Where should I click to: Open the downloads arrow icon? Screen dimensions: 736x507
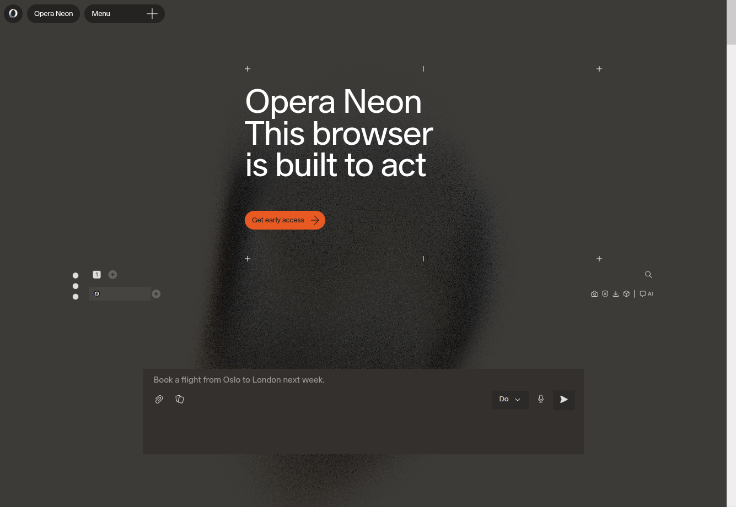pyautogui.click(x=616, y=294)
